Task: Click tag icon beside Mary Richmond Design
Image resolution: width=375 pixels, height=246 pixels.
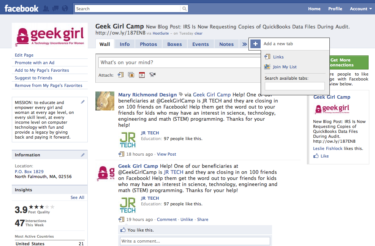Action: [x=181, y=95]
